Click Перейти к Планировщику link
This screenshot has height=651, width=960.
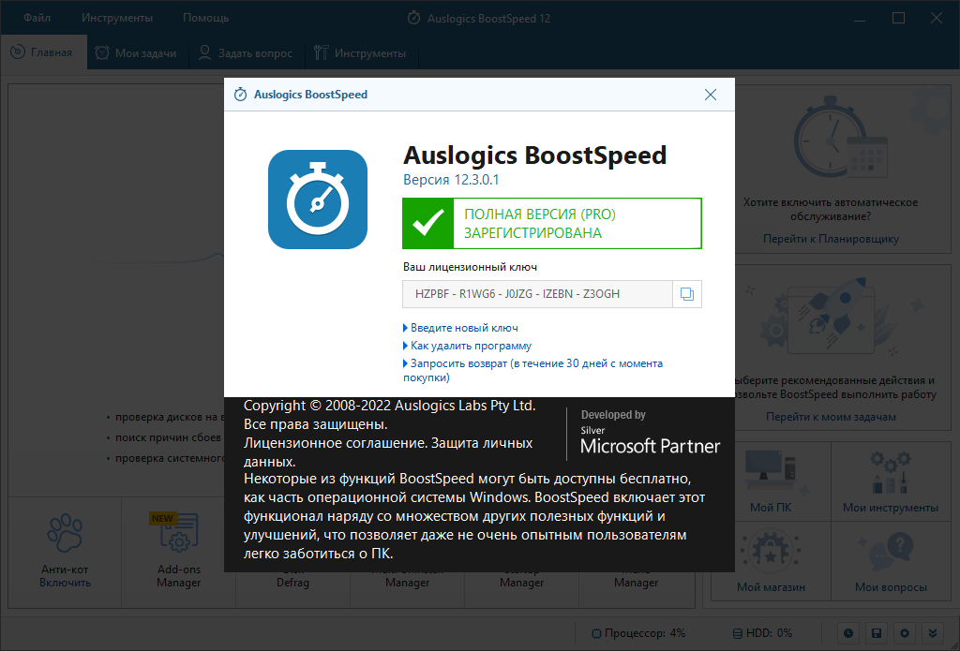coord(831,239)
